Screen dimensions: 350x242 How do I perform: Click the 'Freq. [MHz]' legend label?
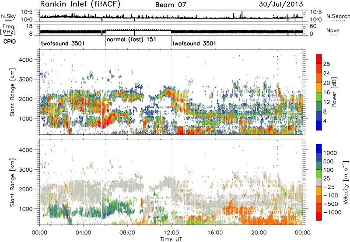(x=8, y=30)
